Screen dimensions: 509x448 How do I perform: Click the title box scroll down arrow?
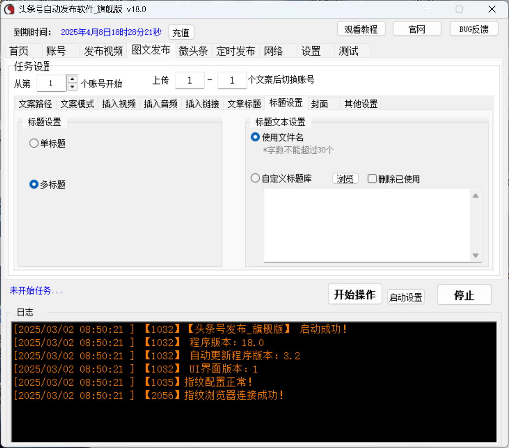476,255
